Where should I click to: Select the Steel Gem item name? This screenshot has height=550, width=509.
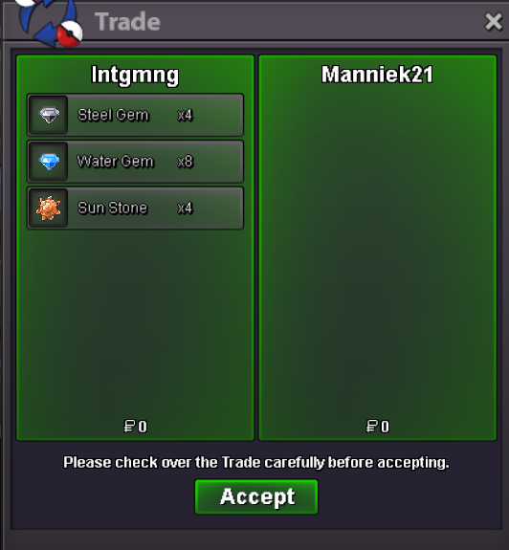[113, 115]
